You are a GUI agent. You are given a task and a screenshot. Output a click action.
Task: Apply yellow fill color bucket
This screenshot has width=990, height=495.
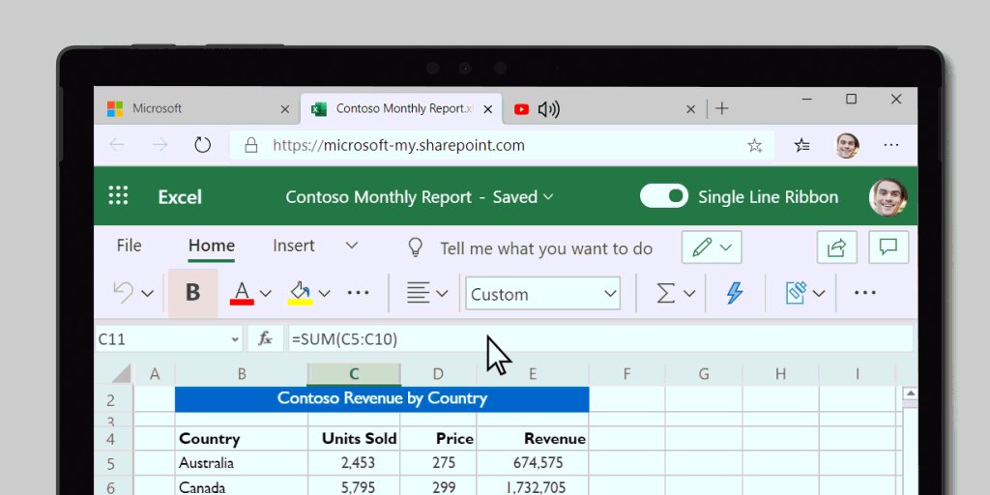(x=300, y=294)
